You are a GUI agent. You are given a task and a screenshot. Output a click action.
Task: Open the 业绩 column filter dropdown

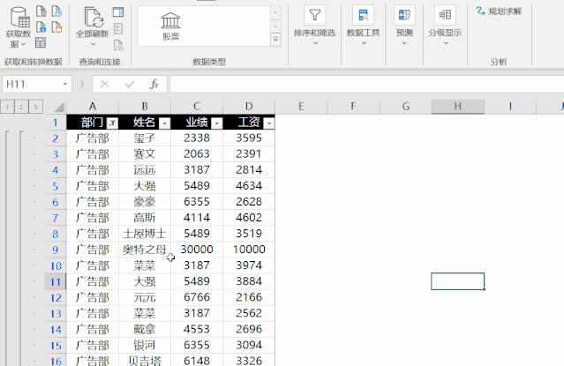216,123
